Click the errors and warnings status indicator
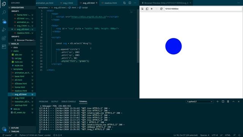 [x=57, y=135]
